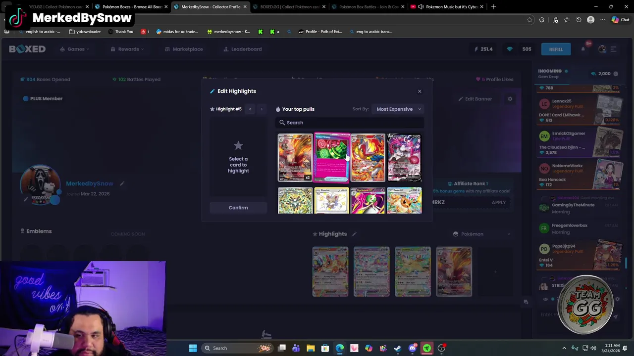Switch to Pokémon Box Battles tab
634x356 pixels.
tap(368, 7)
